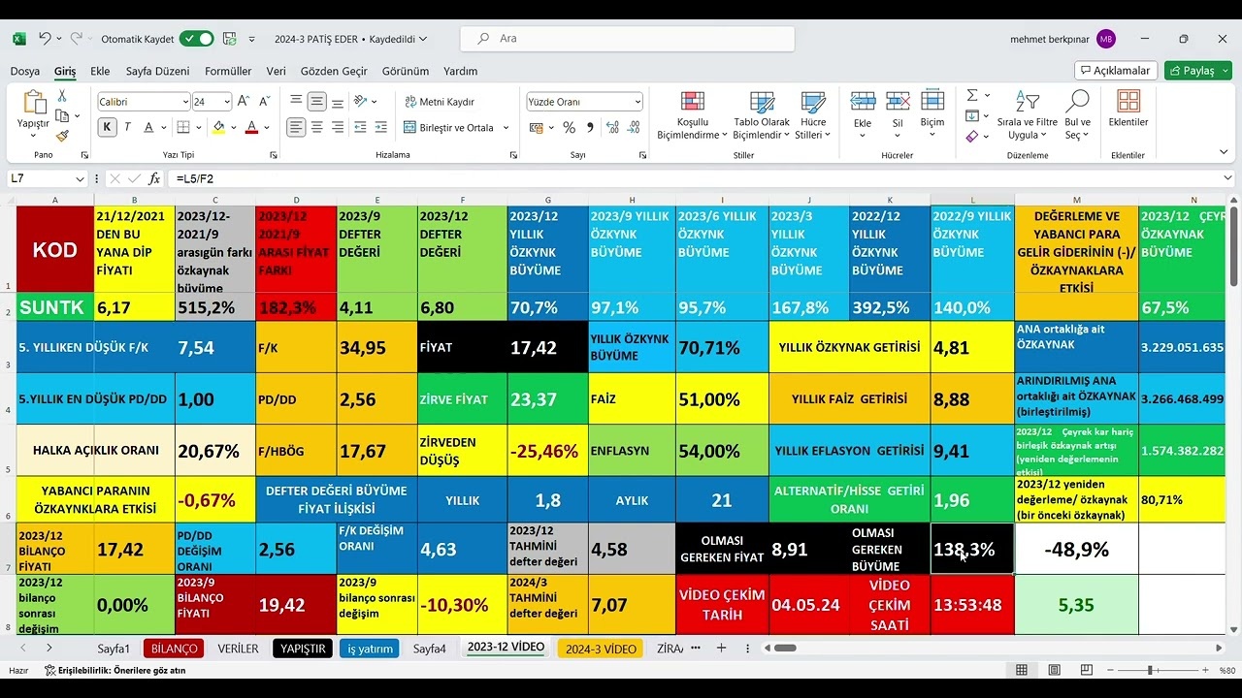This screenshot has width=1242, height=698.
Task: Open Bul ve Seç dropdown
Action: click(x=1077, y=116)
